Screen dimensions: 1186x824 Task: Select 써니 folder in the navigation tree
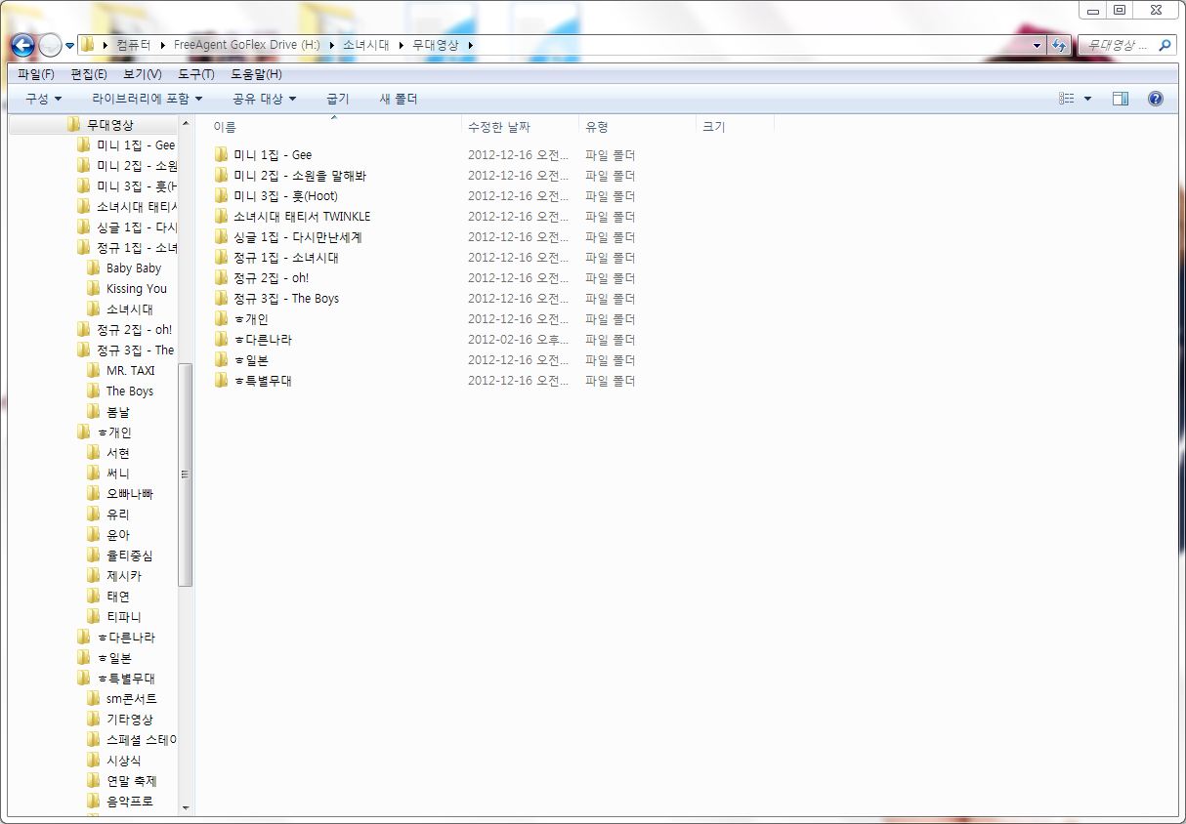(118, 473)
